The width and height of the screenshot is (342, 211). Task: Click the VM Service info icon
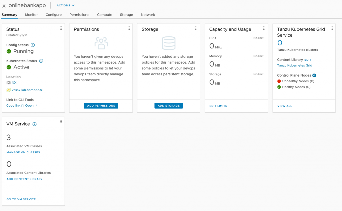click(34, 124)
